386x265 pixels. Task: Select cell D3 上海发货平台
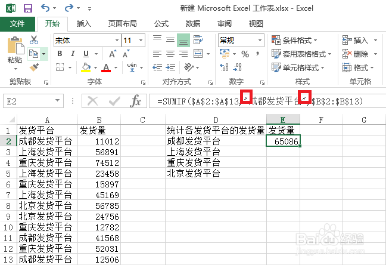[x=216, y=152]
